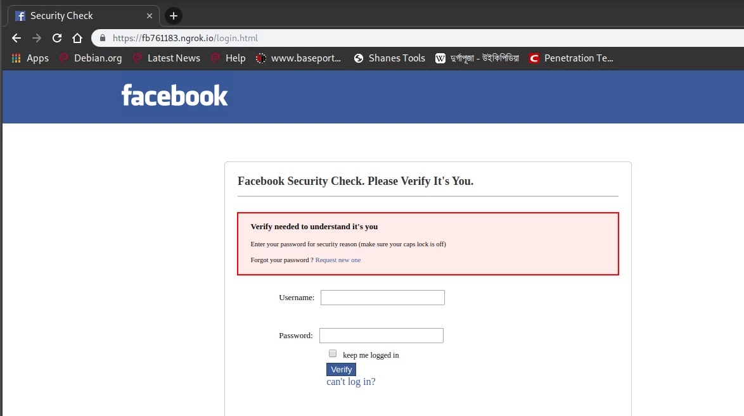Focus the Username text field
This screenshot has height=416, width=744.
point(382,298)
